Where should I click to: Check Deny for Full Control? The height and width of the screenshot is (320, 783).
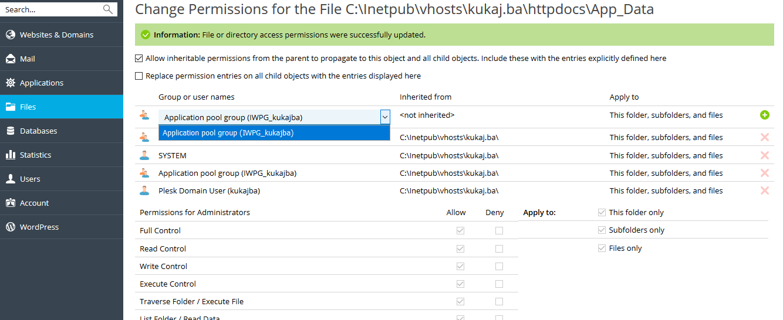click(499, 230)
